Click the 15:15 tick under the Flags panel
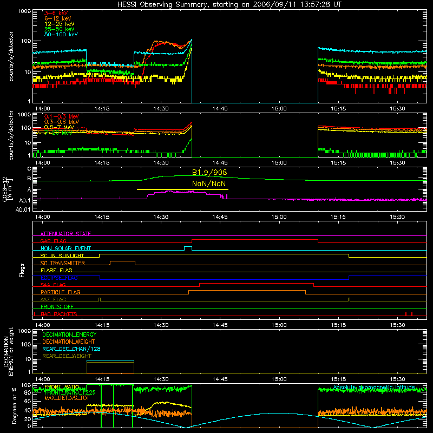Viewport: 433px width, 433px height. [338, 325]
